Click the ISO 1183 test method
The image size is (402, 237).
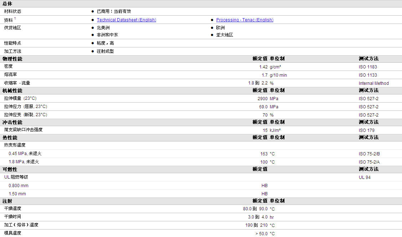tap(368, 67)
